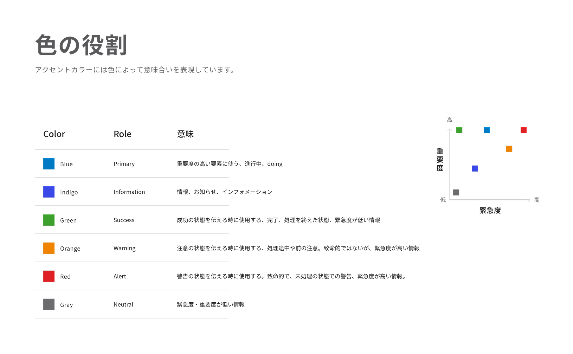Click the Blue color swatch in the table

[49, 164]
